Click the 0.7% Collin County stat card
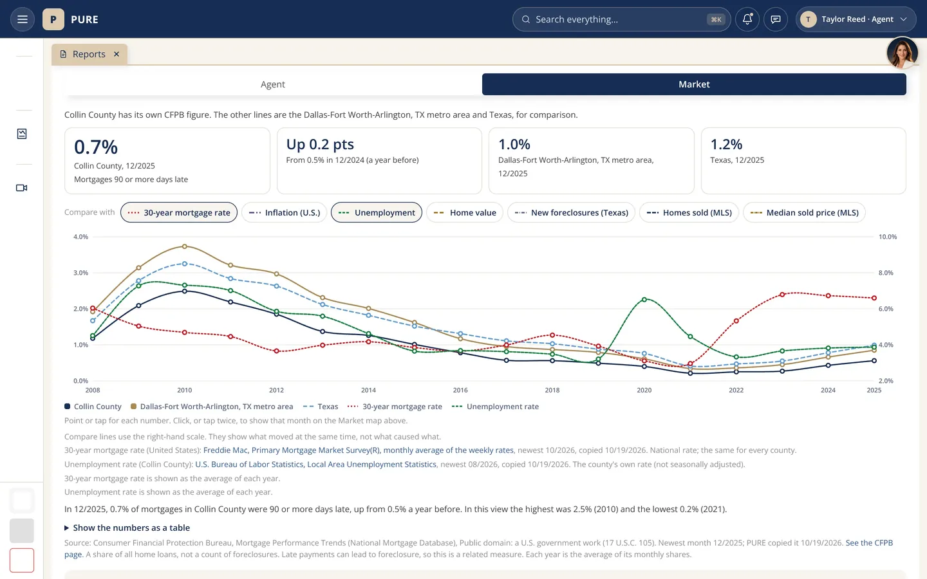The image size is (927, 579). click(167, 161)
